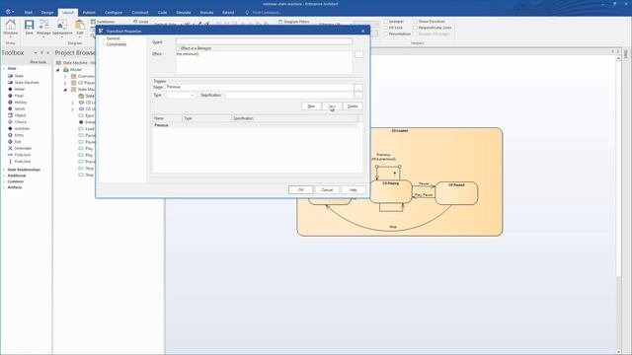Open the application menu globe icon
The image size is (632, 355).
pyautogui.click(x=9, y=12)
